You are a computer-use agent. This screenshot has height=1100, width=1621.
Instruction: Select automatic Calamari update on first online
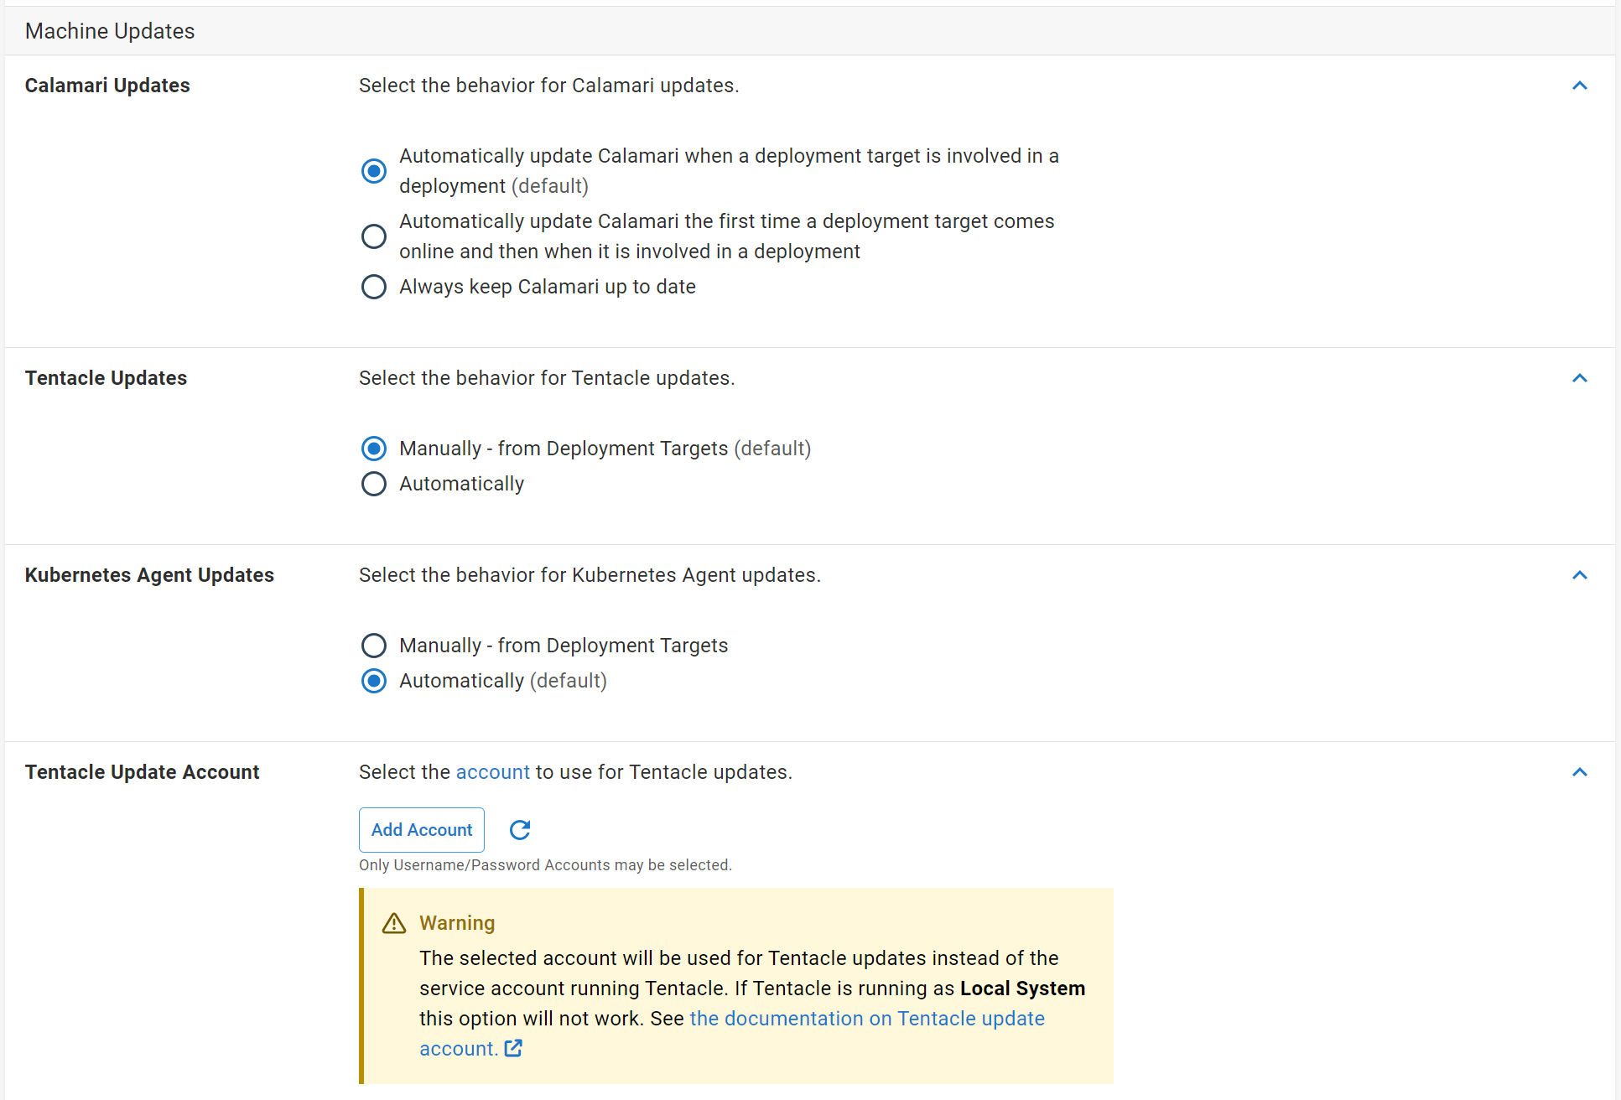pyautogui.click(x=374, y=236)
